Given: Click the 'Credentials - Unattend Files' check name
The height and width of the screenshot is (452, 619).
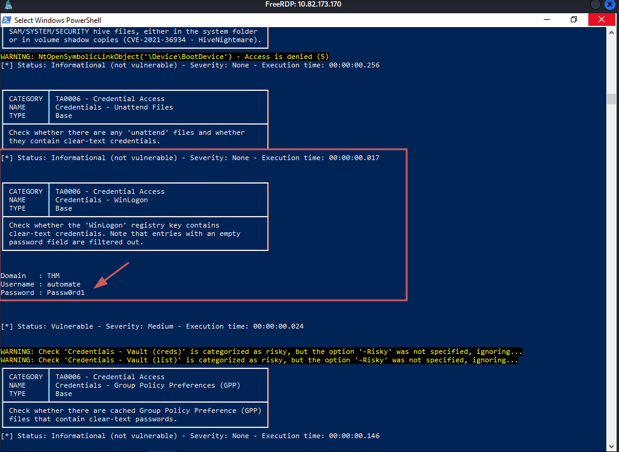Looking at the screenshot, I should coord(114,107).
